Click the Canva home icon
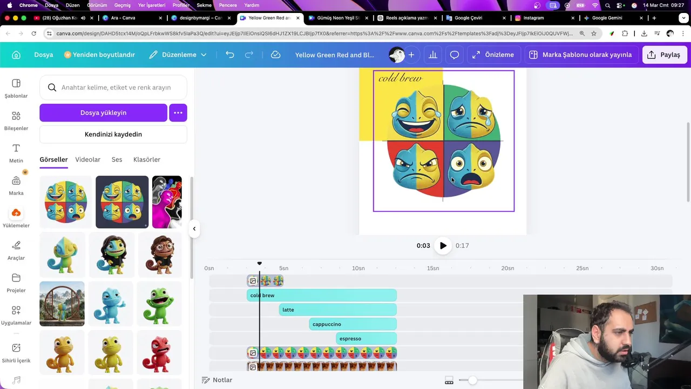Screen dimensions: 691x389 click(x=16, y=55)
